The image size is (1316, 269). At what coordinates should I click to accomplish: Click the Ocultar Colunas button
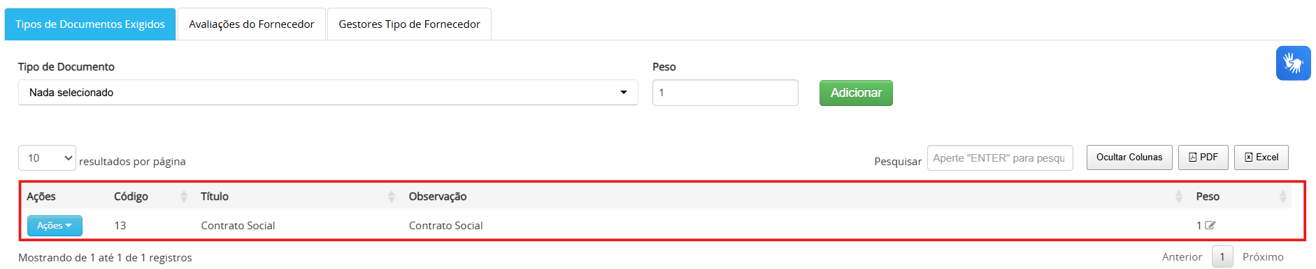(1129, 157)
